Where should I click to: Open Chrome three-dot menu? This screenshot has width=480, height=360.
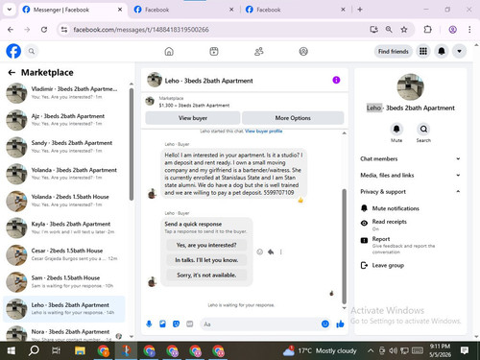click(469, 30)
